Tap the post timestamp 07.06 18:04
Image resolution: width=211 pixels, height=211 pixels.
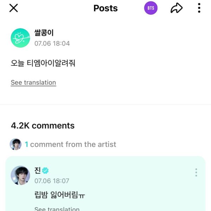pos(52,44)
